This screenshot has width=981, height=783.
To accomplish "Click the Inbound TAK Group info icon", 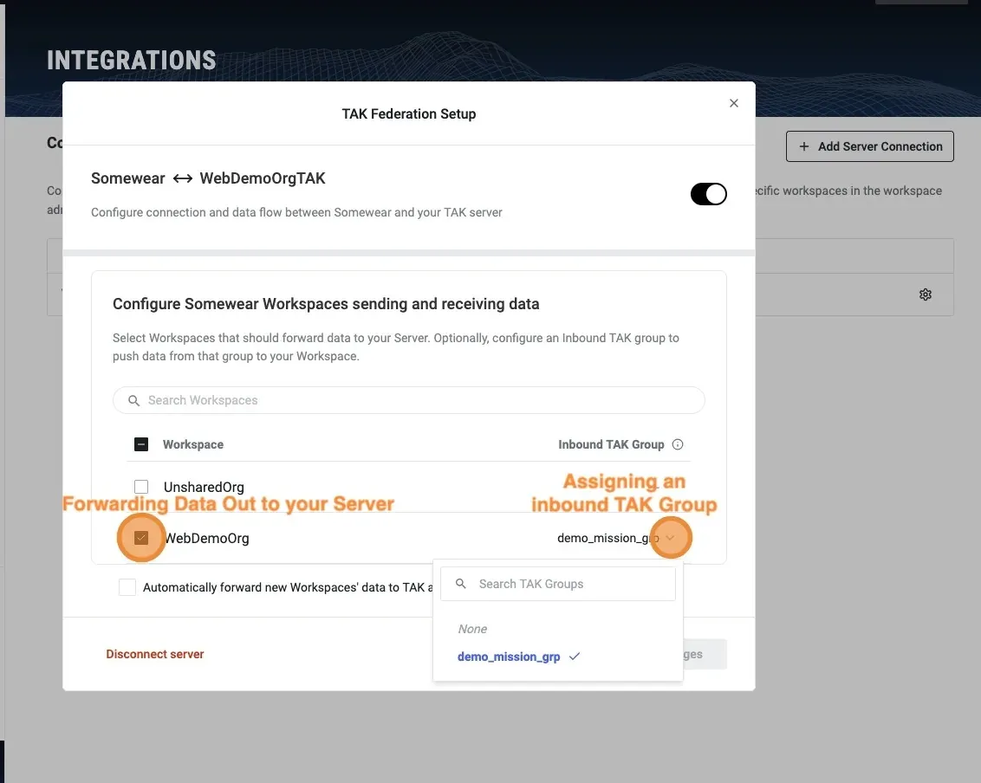I will click(678, 444).
